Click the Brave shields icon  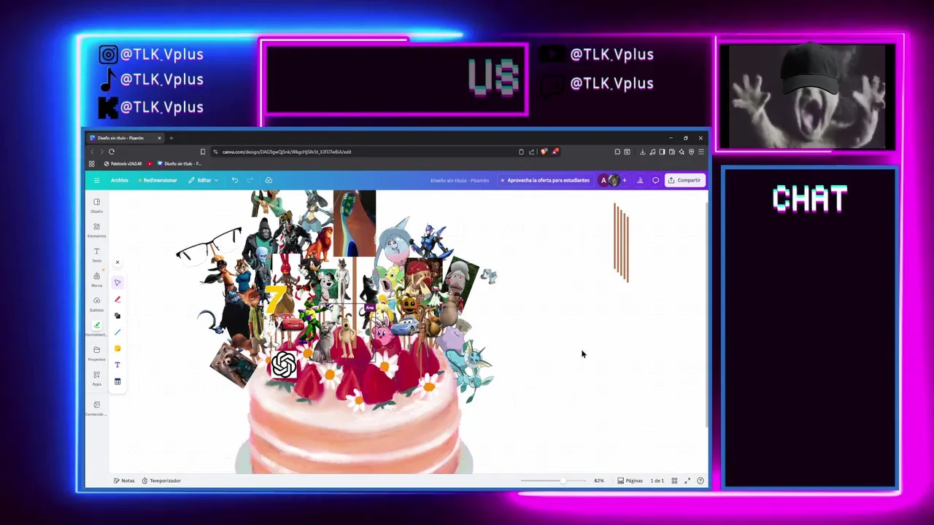coord(544,152)
